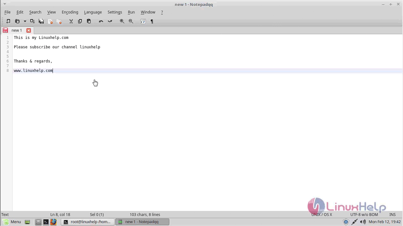Expand the Open file dropdown arrow

point(25,21)
